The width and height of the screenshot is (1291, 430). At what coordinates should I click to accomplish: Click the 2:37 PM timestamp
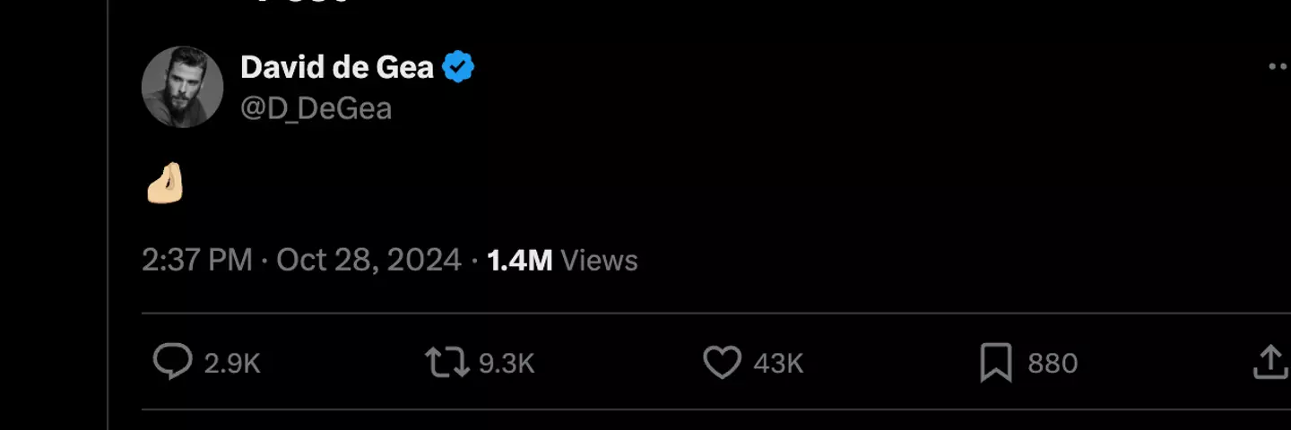[x=196, y=261]
